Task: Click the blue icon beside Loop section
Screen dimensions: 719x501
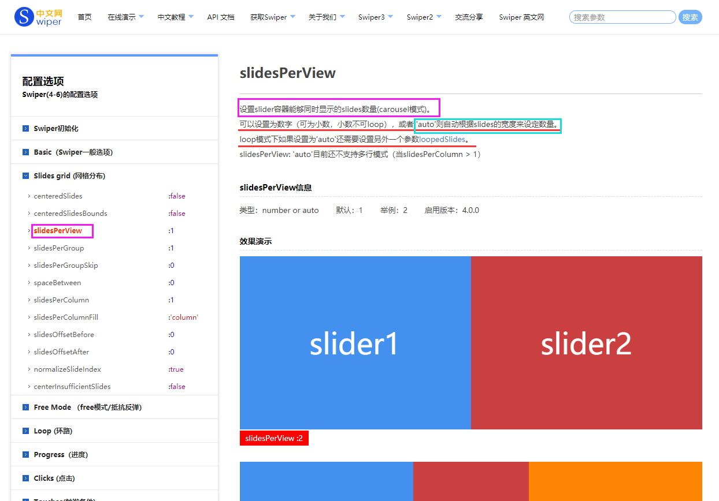Action: click(x=25, y=431)
